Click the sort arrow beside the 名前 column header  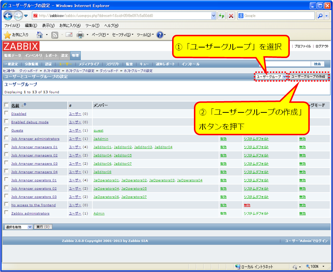click(x=24, y=105)
